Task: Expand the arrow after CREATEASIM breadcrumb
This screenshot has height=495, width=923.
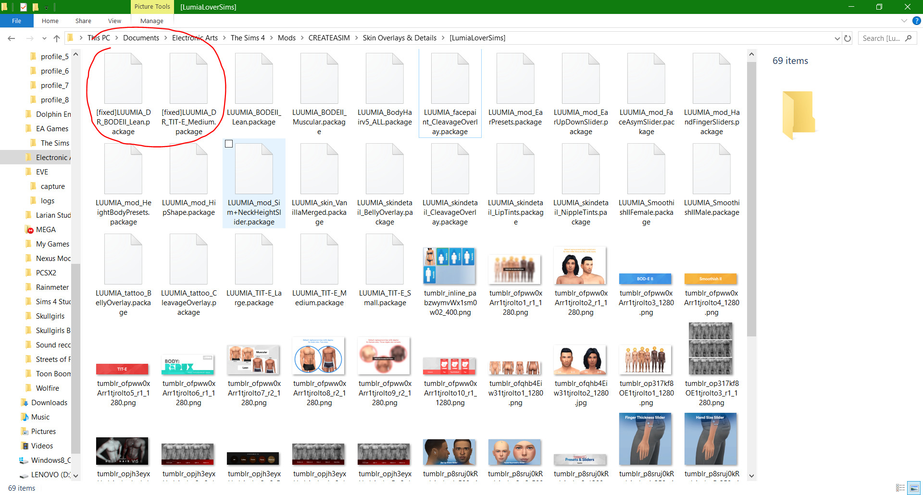Action: [x=357, y=38]
